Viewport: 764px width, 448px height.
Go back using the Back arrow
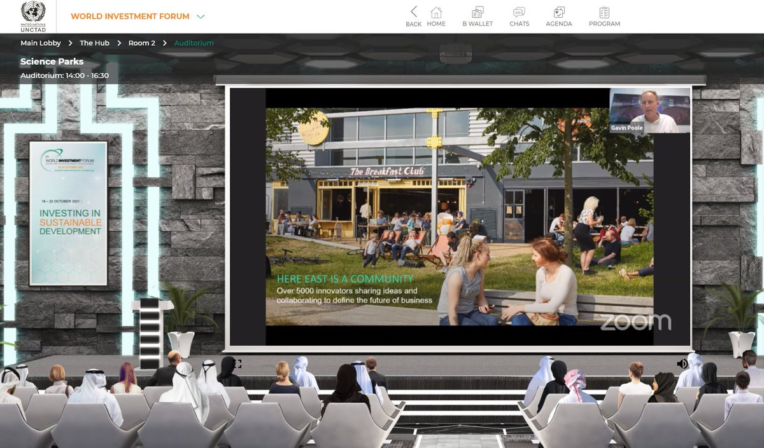[414, 16]
